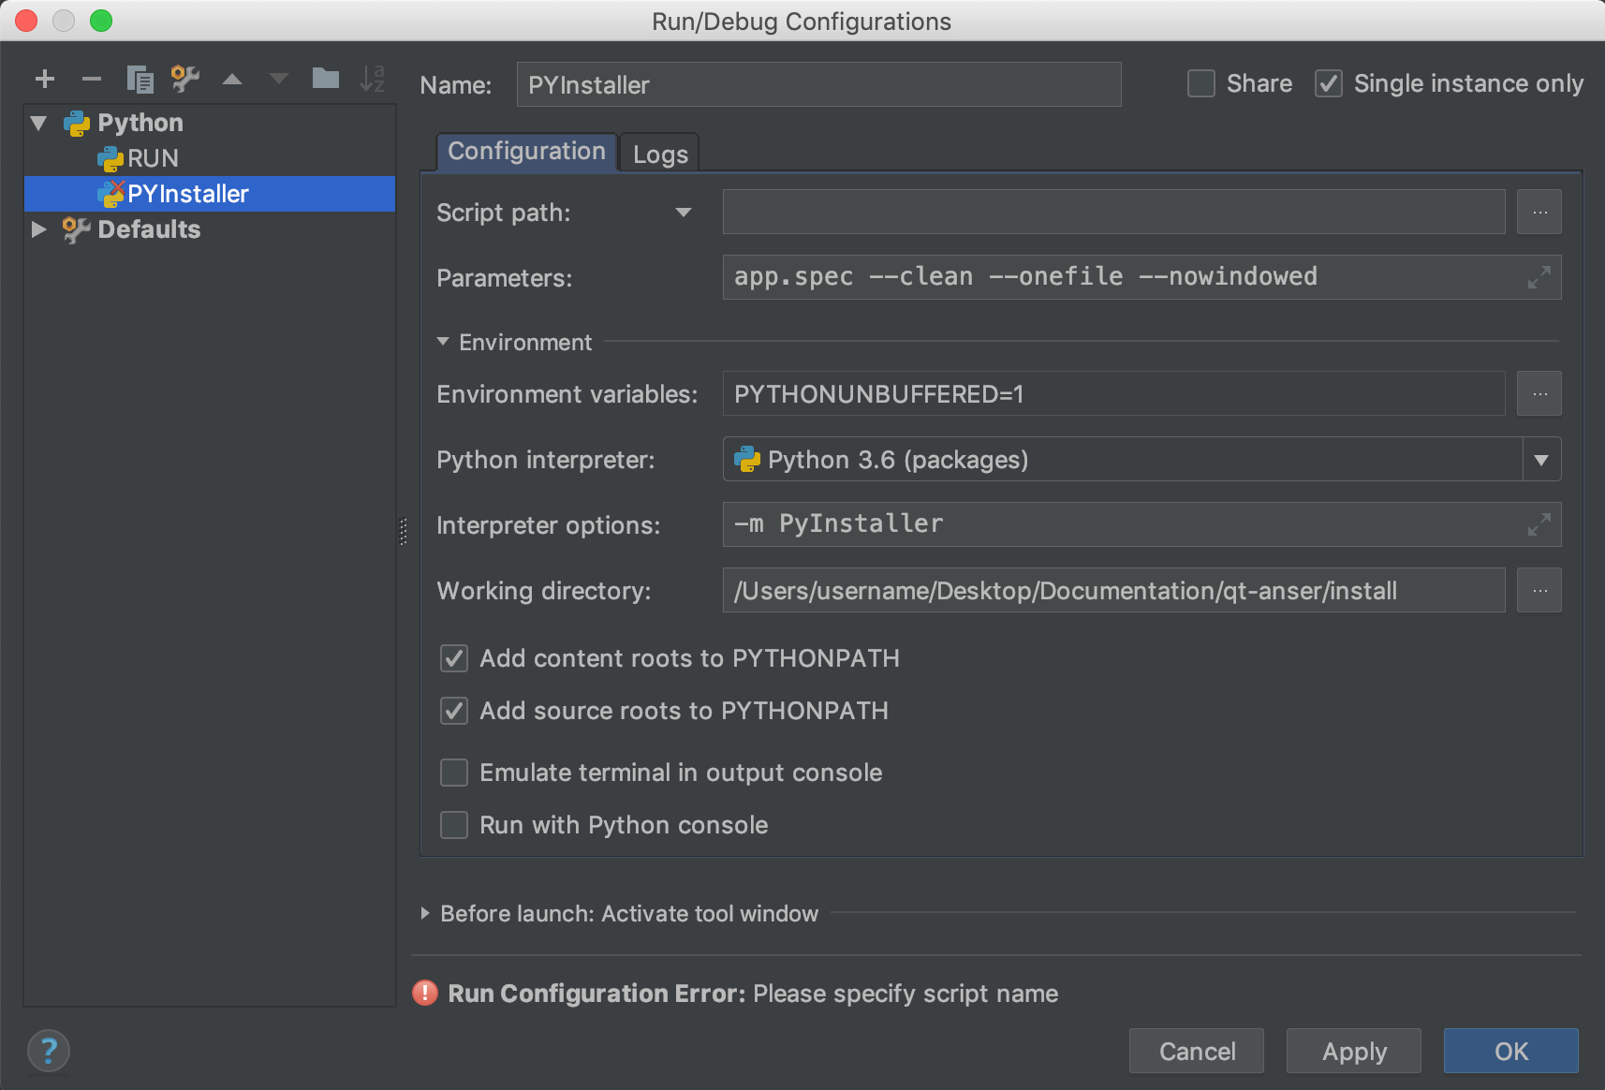Collapse the Python tree group
The height and width of the screenshot is (1090, 1605).
tap(38, 123)
